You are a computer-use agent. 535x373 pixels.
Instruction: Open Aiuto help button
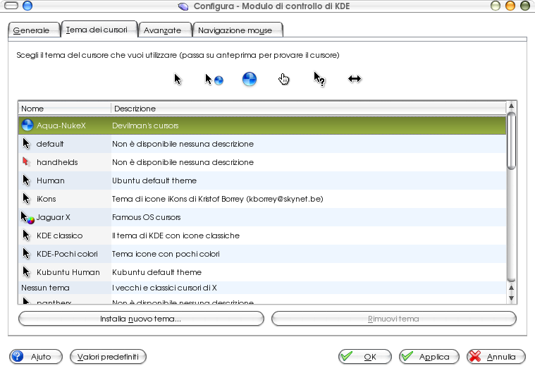click(x=36, y=357)
